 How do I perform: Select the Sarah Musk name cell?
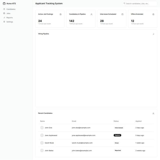(x=49, y=143)
